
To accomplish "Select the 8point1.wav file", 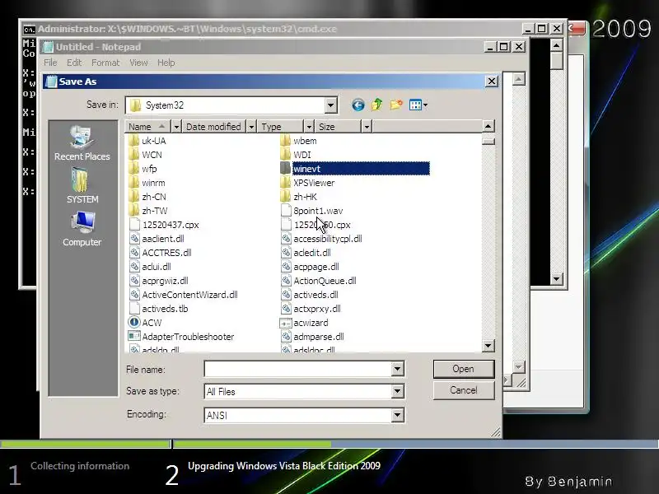I will coord(311,211).
